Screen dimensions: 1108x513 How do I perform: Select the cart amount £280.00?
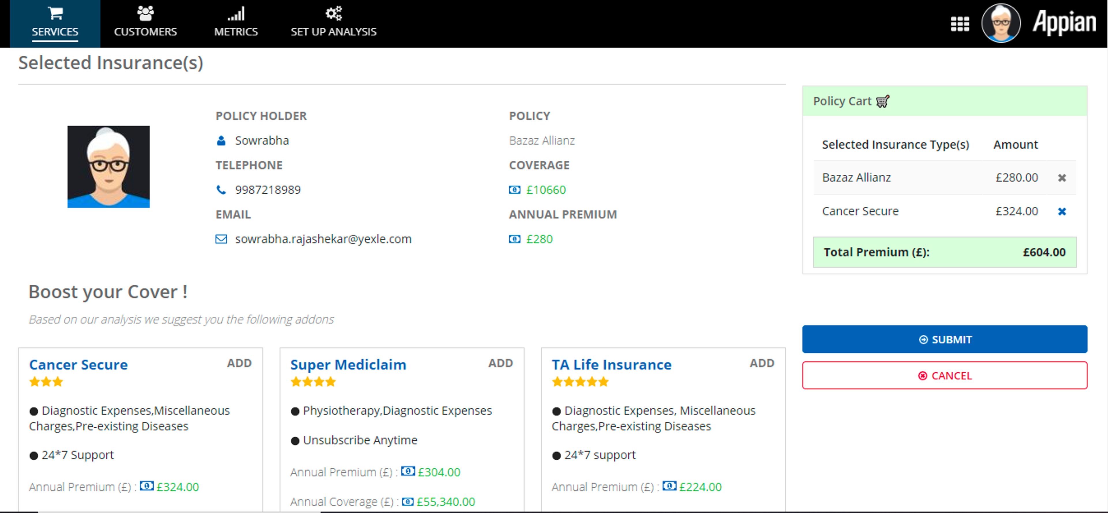pos(1016,178)
